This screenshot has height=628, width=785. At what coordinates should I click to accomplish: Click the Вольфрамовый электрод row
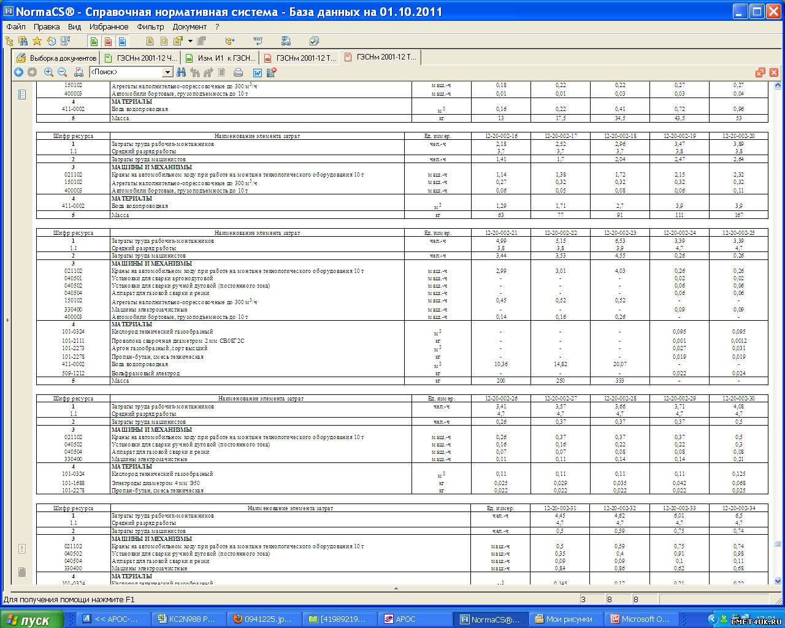point(402,373)
